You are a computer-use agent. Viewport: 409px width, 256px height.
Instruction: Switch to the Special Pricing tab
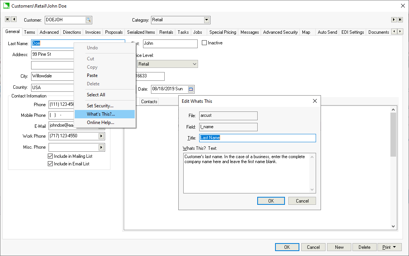[x=223, y=32]
